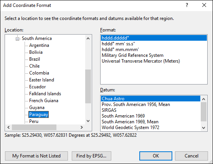Select World Geodetic System 1972 datum
213x164 pixels.
coord(150,128)
